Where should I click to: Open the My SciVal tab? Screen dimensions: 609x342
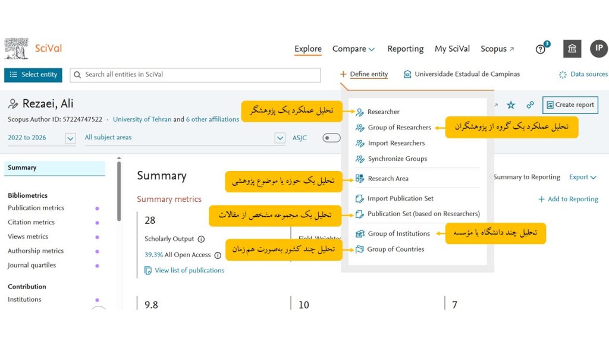(452, 49)
